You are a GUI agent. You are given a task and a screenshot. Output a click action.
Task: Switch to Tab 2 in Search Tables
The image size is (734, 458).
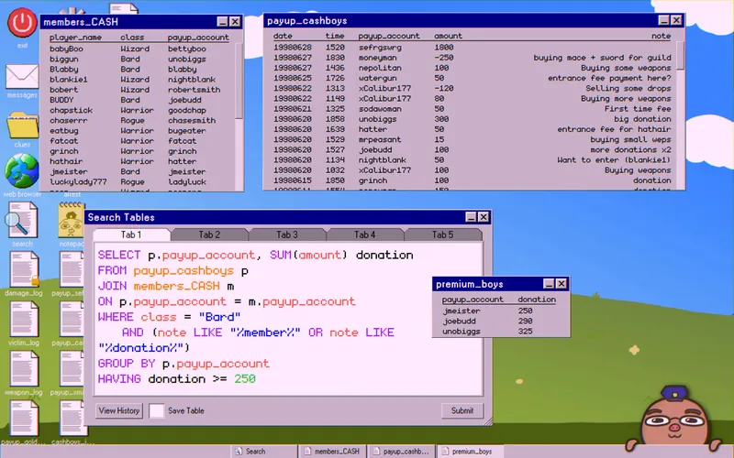[x=209, y=234]
